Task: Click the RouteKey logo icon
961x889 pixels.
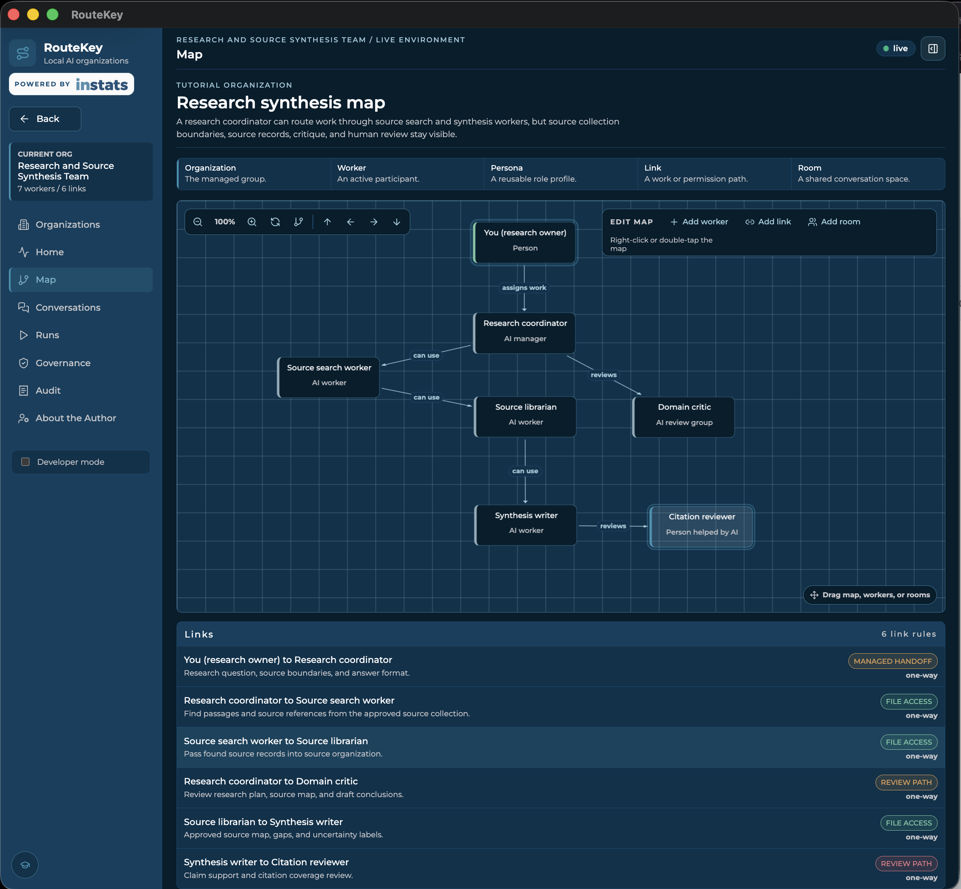Action: 22,53
